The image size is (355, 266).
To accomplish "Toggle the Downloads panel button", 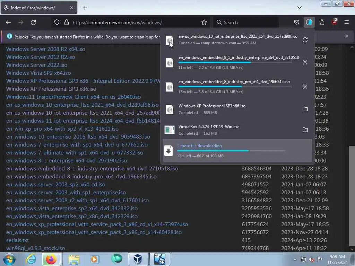I will pyautogui.click(x=309, y=23).
